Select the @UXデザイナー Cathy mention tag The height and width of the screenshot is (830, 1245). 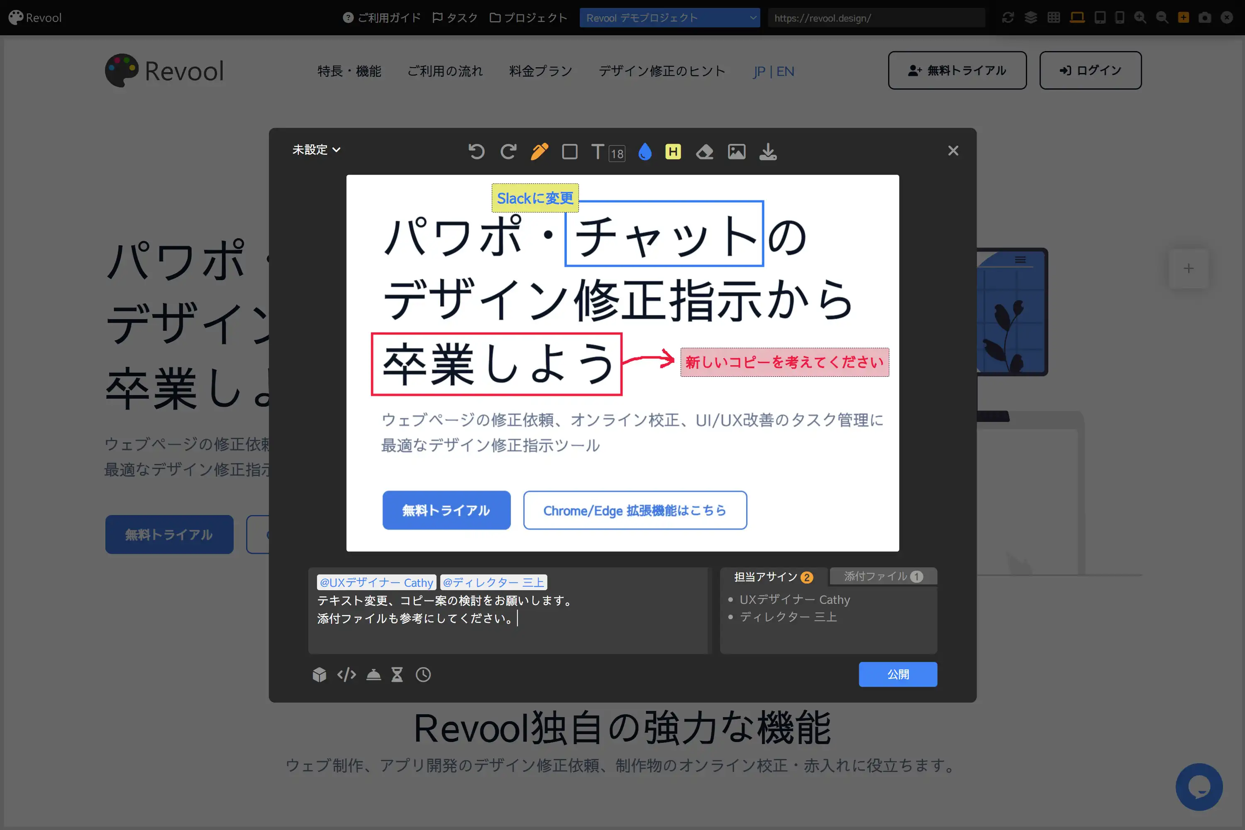pos(376,582)
